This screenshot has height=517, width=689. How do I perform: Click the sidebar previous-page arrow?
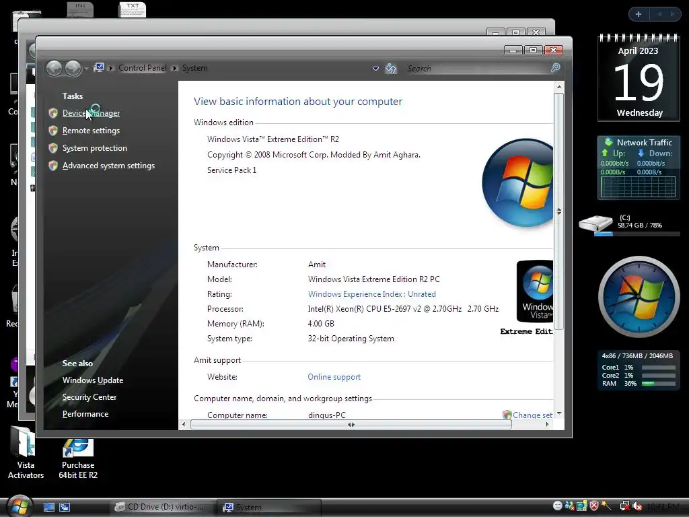coord(659,14)
